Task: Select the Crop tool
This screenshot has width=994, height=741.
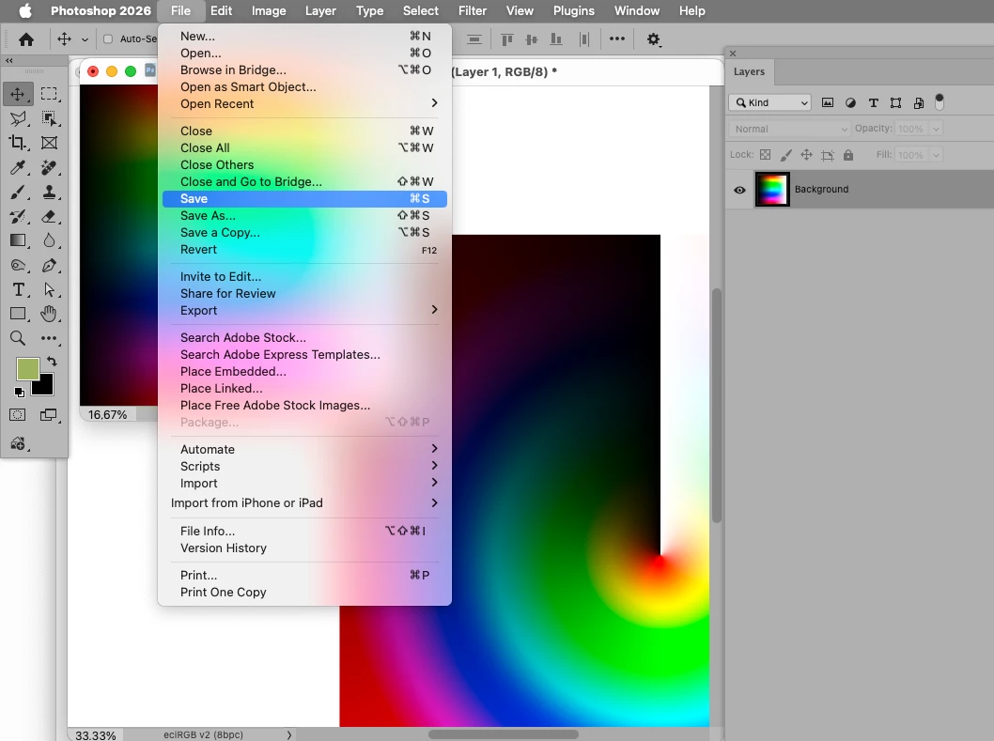Action: [18, 143]
